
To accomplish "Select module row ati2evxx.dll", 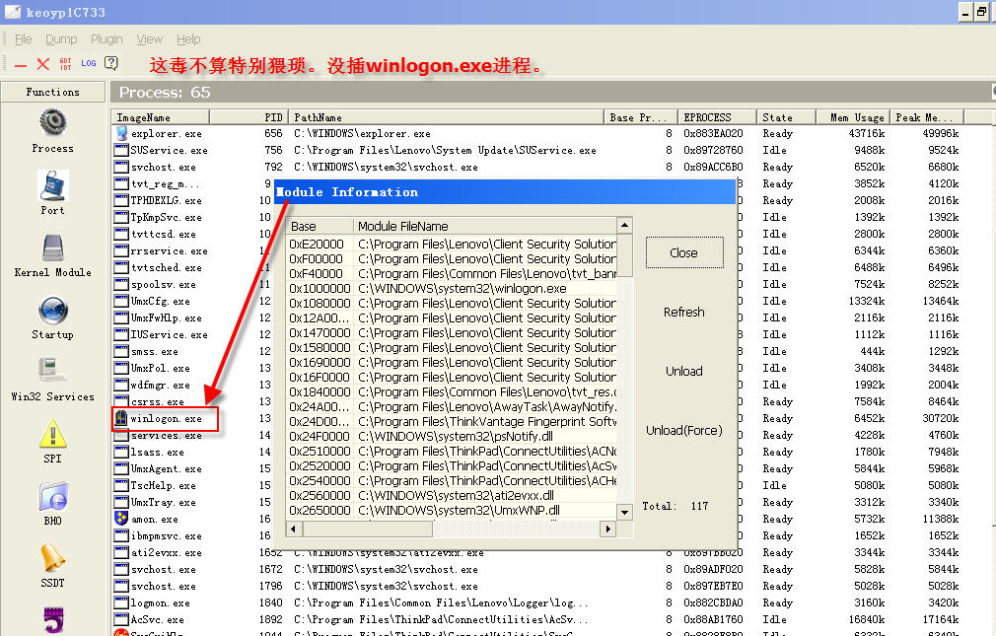I will pyautogui.click(x=452, y=496).
